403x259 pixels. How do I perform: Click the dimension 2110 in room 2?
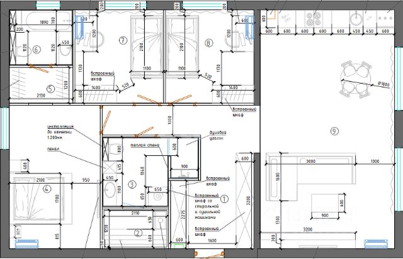point(135,213)
